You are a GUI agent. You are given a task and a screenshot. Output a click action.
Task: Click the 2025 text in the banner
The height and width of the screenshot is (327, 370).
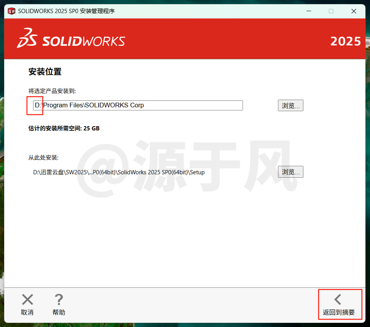[345, 42]
